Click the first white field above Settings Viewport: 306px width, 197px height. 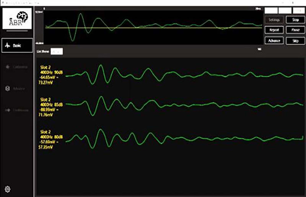(x=271, y=10)
